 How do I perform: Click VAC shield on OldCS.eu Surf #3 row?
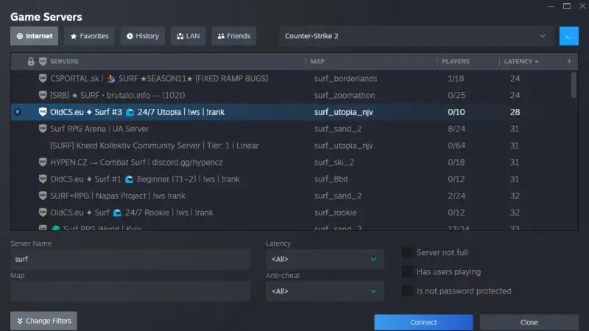pos(43,112)
